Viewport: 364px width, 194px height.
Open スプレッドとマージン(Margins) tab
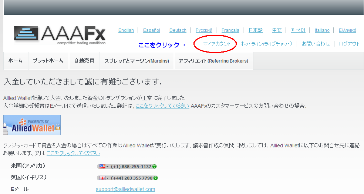tap(137, 61)
